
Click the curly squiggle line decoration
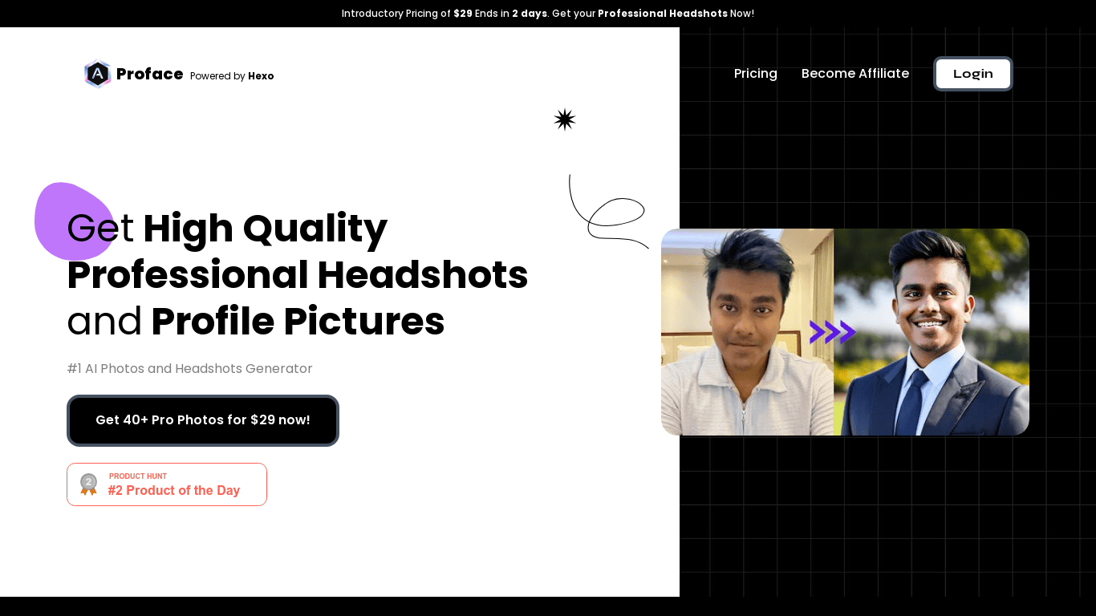click(610, 215)
